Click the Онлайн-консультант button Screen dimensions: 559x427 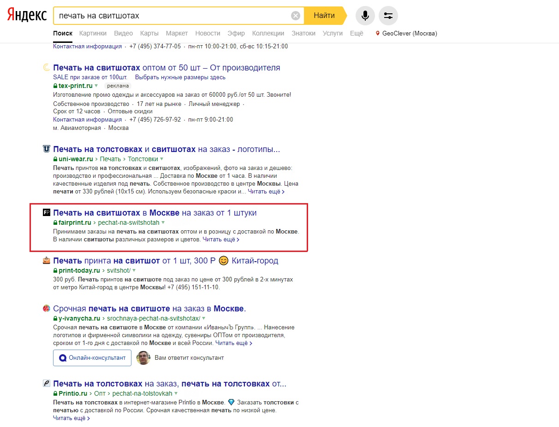pos(92,358)
